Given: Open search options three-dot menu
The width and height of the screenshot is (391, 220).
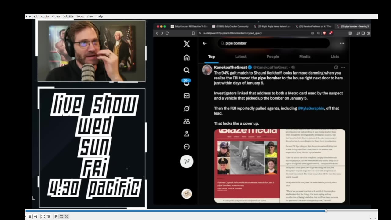Looking at the screenshot, I should pos(342,43).
